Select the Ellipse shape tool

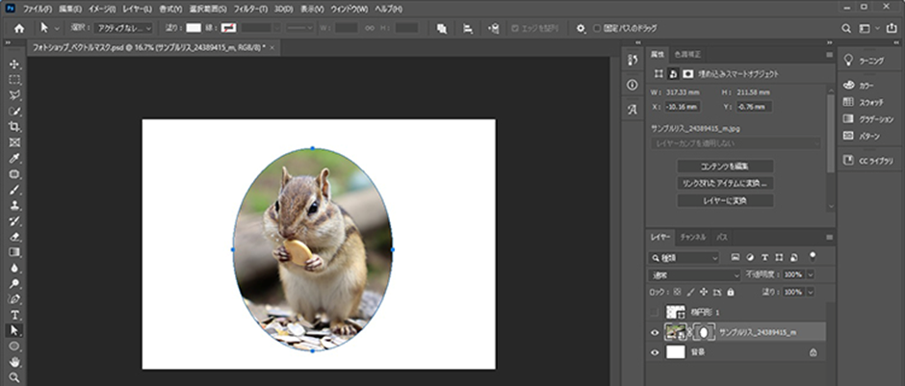tap(14, 347)
